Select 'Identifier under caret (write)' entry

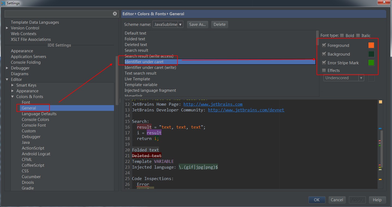pos(150,67)
